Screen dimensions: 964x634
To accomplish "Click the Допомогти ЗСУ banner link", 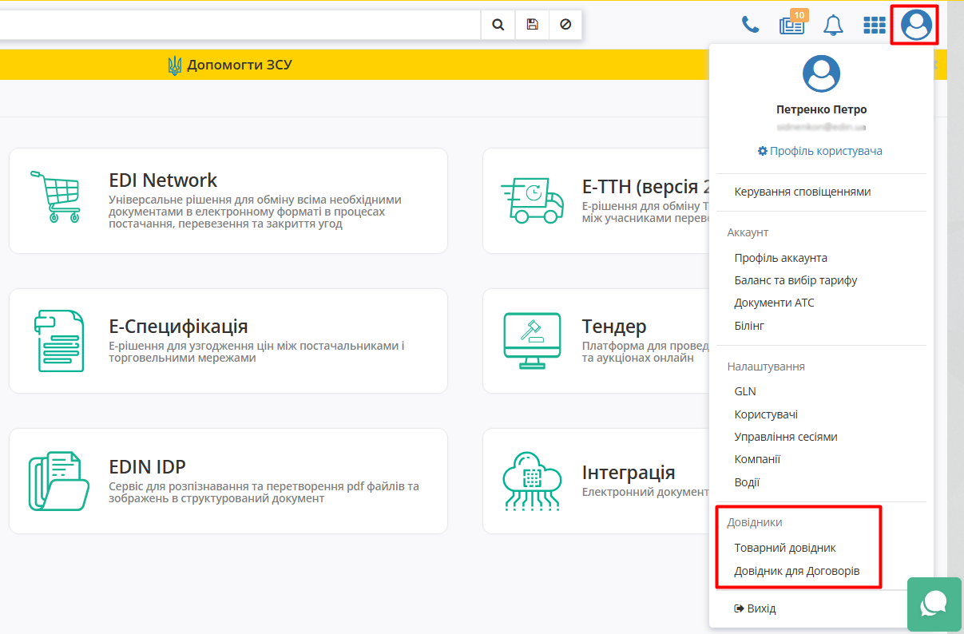I will click(x=230, y=65).
